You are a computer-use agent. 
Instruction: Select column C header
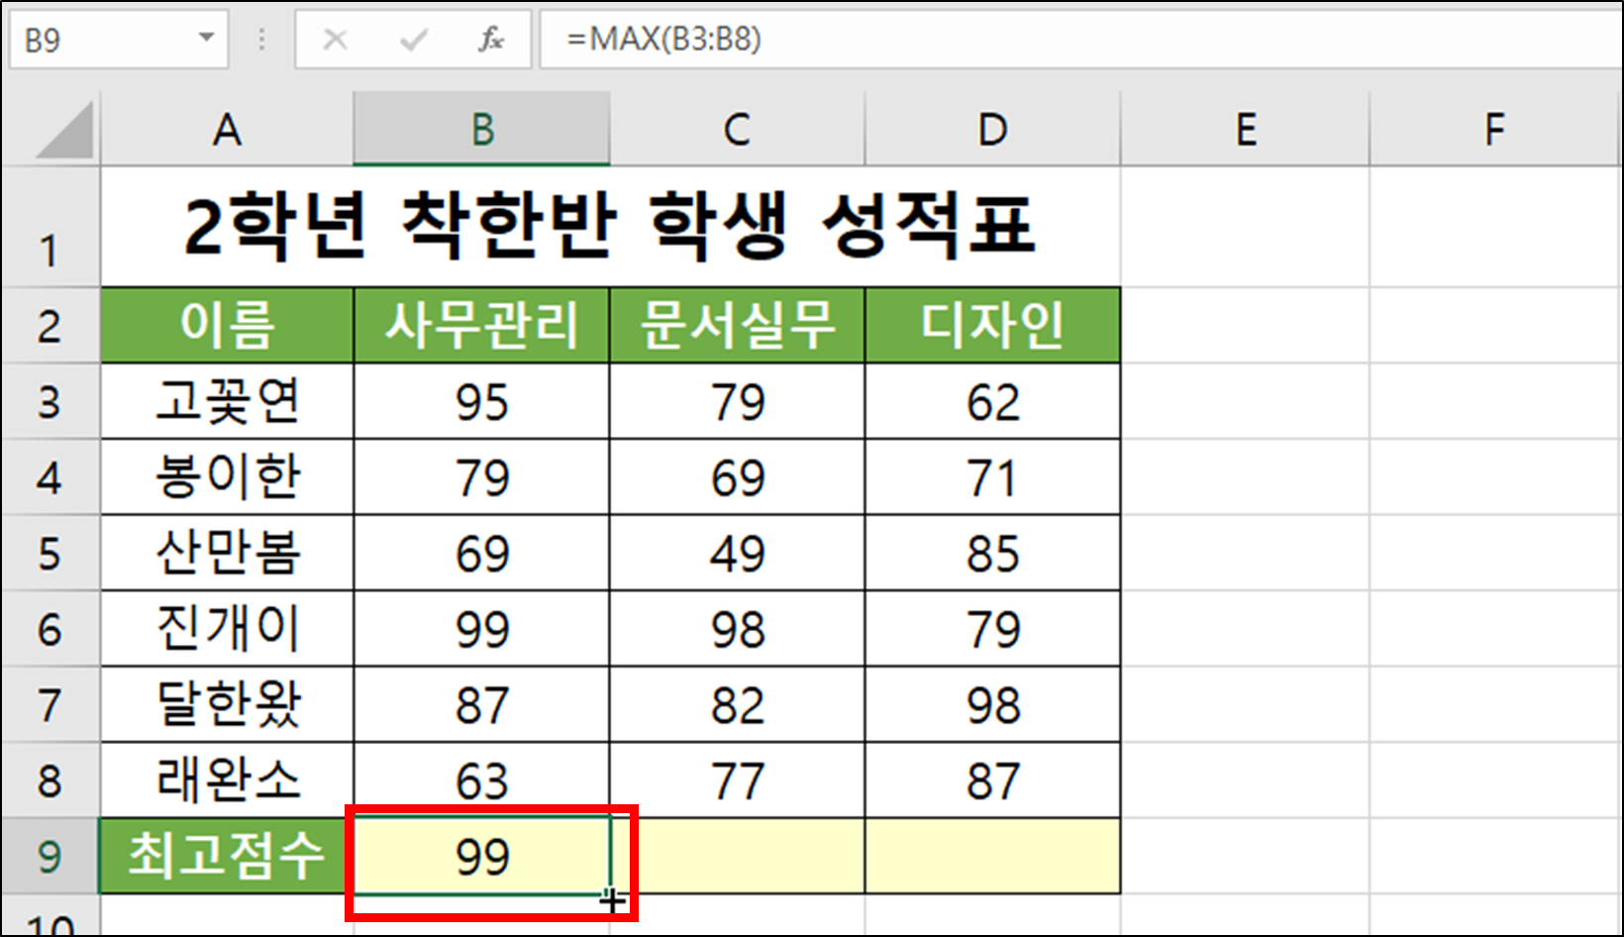pyautogui.click(x=737, y=129)
